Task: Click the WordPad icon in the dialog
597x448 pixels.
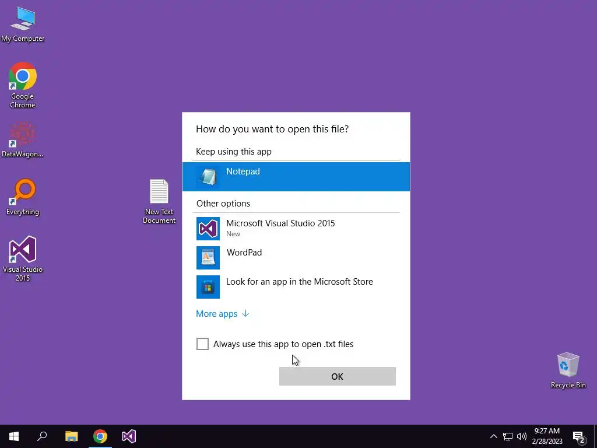Action: point(208,257)
